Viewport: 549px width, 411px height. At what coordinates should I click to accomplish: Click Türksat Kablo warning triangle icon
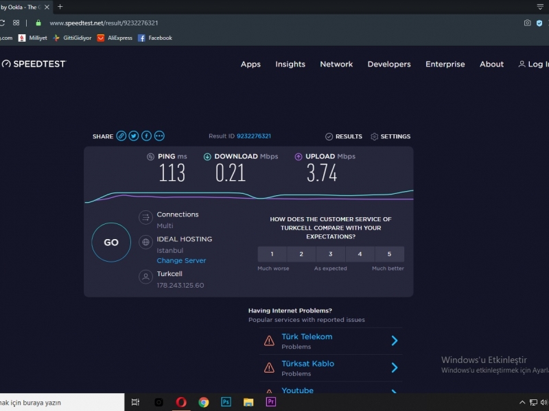(x=269, y=367)
